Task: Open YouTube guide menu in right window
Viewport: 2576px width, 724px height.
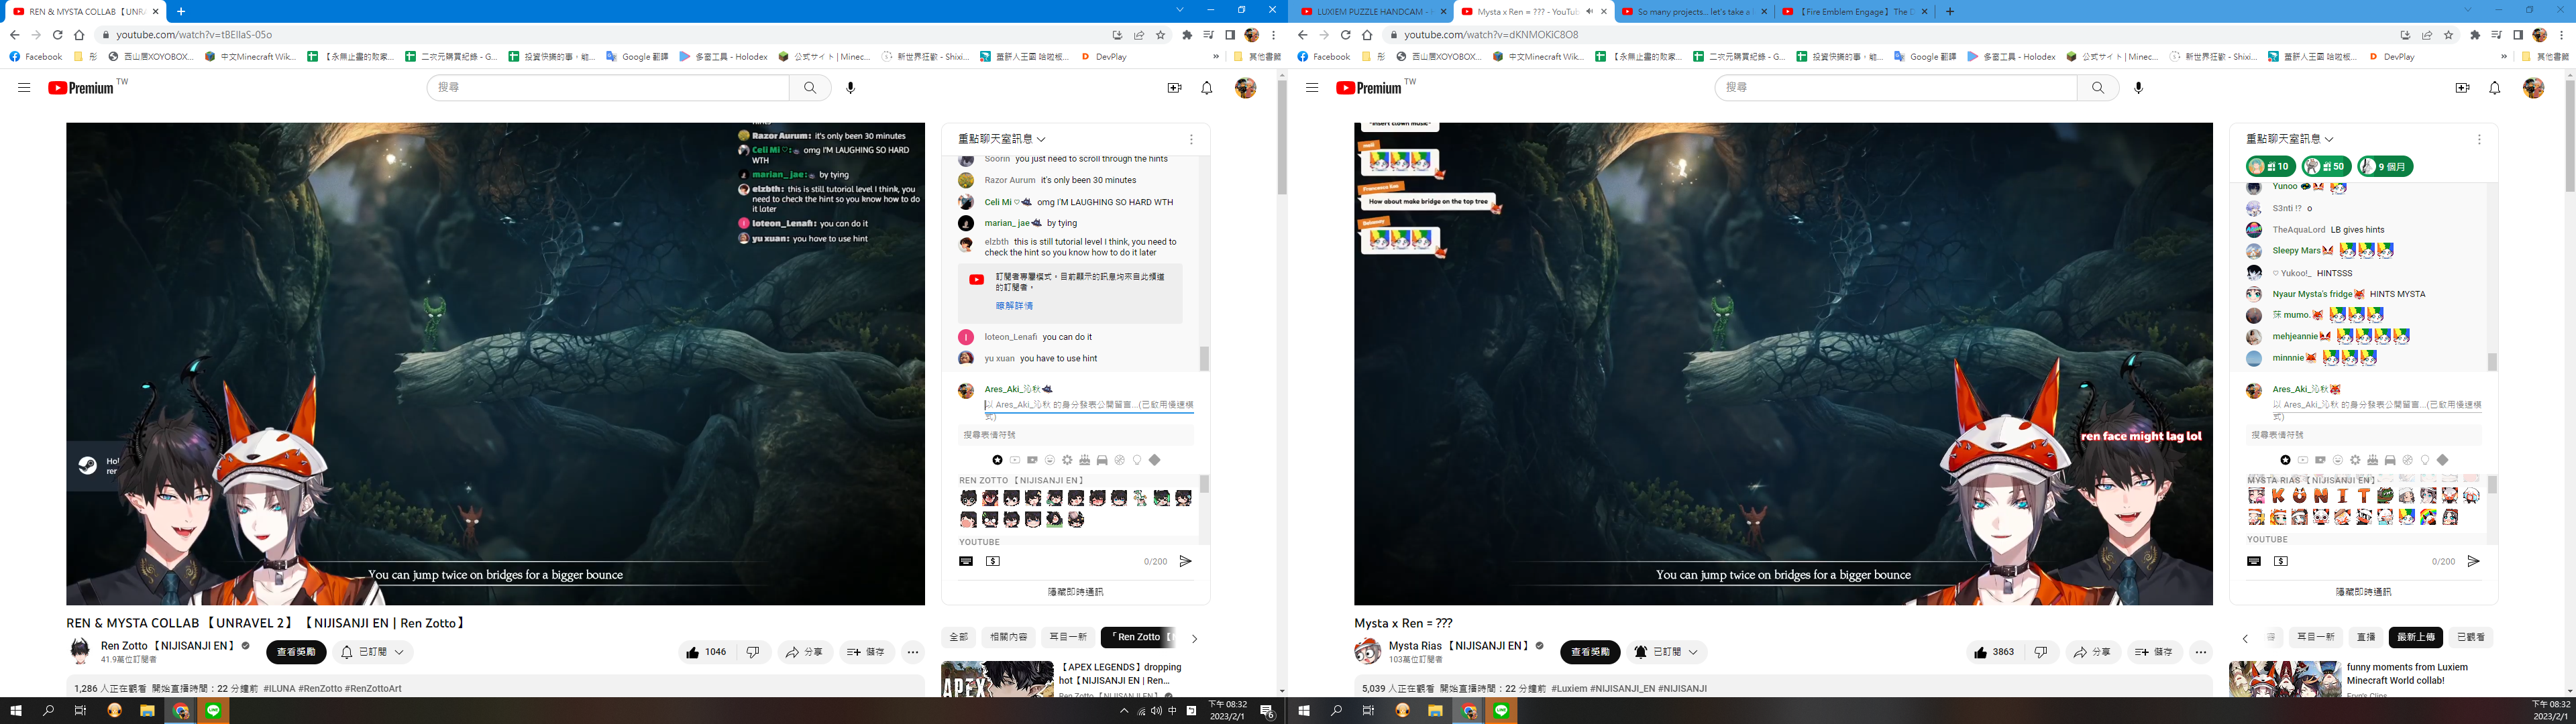Action: coord(1312,88)
